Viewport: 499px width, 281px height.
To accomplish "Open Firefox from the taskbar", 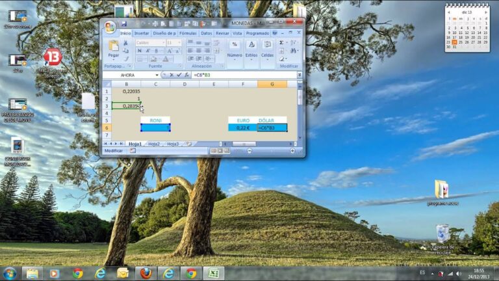I will coord(146,273).
